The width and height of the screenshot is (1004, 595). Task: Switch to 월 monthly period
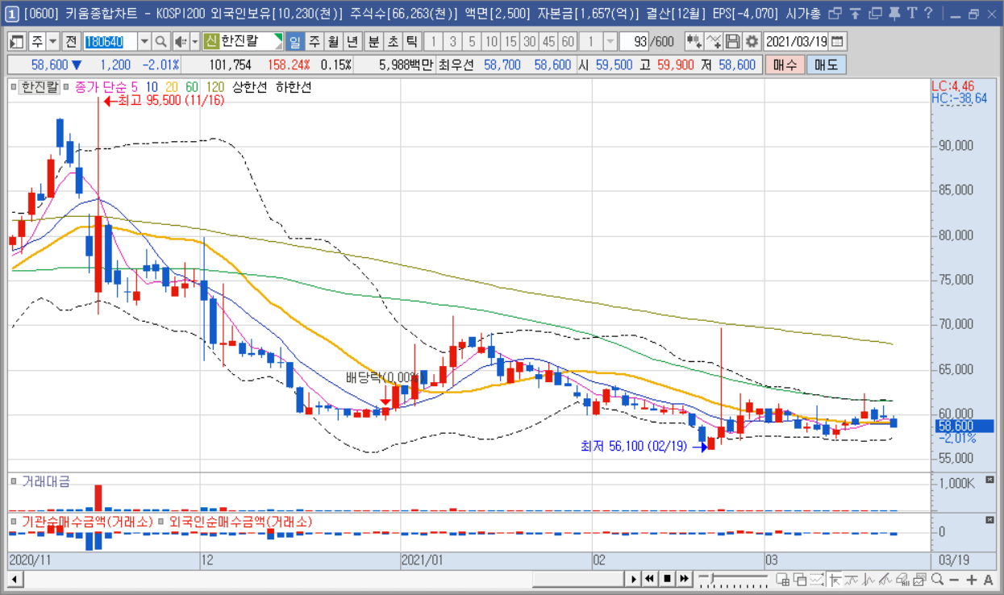(332, 41)
